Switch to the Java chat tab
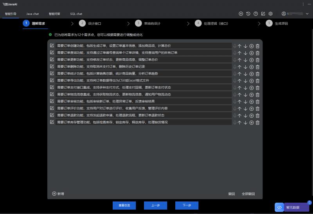313x214 pixels. coord(32,14)
